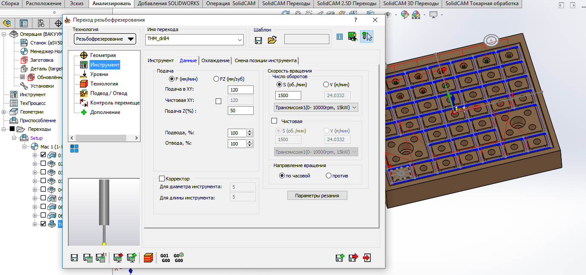The width and height of the screenshot is (586, 275).
Task: Open the Технология Резьбофрезерование dropdown
Action: 105,39
